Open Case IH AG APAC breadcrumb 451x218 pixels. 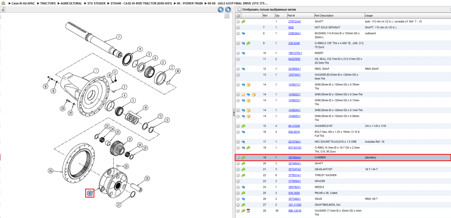(x=23, y=4)
